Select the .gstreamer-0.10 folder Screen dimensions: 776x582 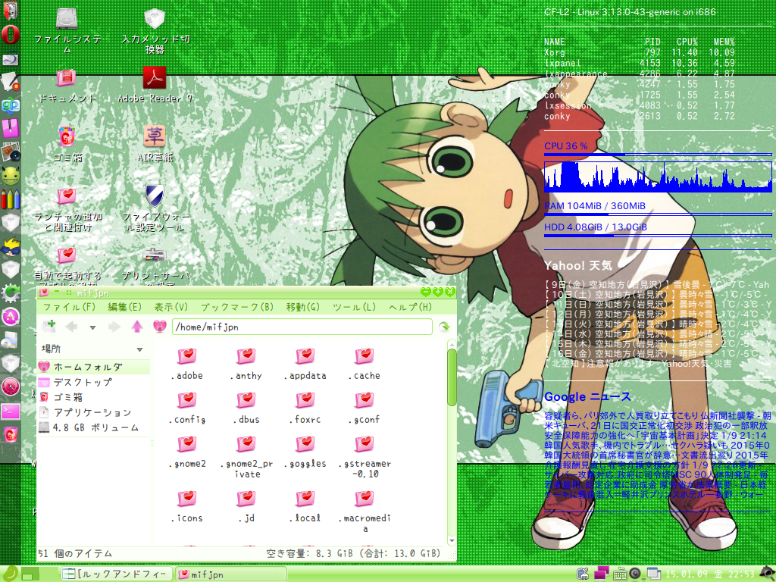tap(365, 457)
